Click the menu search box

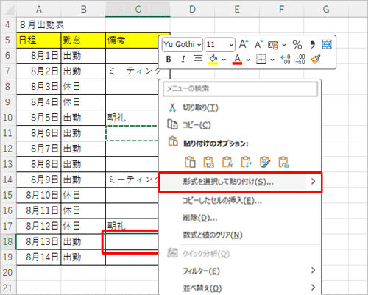pyautogui.click(x=240, y=88)
